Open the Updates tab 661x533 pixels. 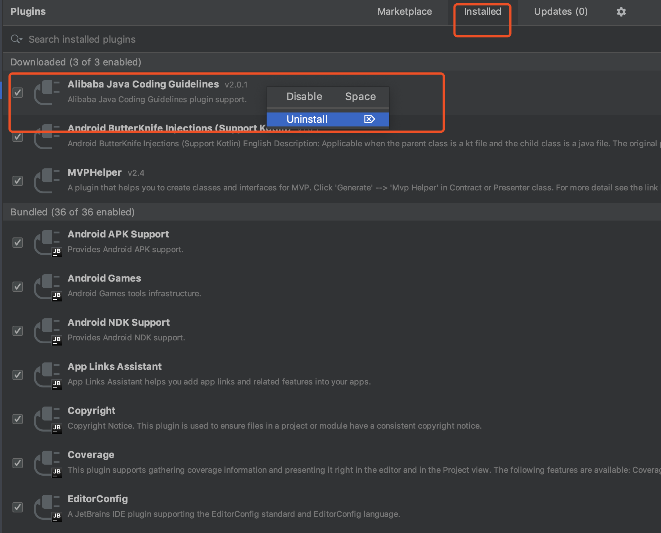[x=561, y=11]
